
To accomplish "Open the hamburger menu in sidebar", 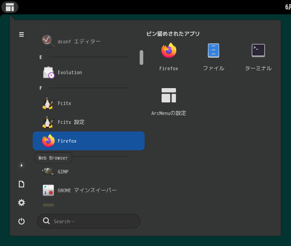I will (x=21, y=34).
